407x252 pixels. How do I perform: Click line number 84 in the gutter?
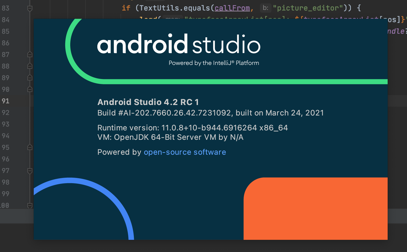[6, 20]
